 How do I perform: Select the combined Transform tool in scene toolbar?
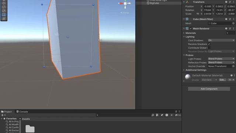[4, 19]
